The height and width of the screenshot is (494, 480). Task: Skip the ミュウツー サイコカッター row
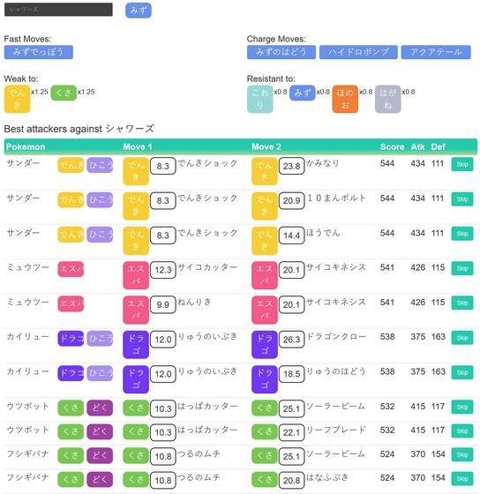pyautogui.click(x=462, y=268)
